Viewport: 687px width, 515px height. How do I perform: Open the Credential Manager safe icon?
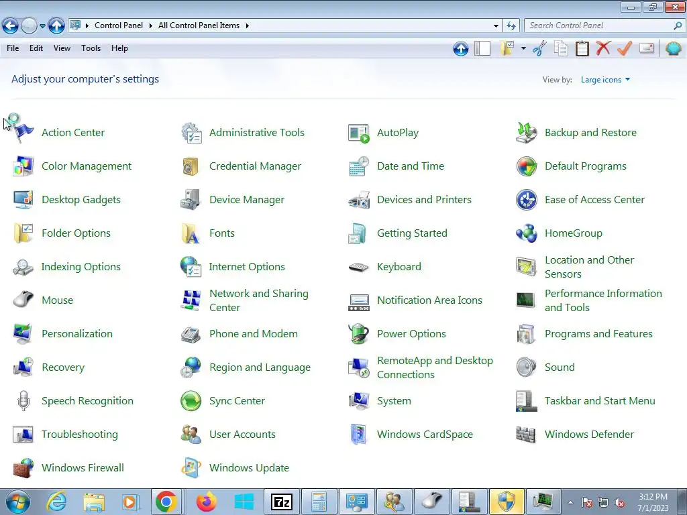191,166
